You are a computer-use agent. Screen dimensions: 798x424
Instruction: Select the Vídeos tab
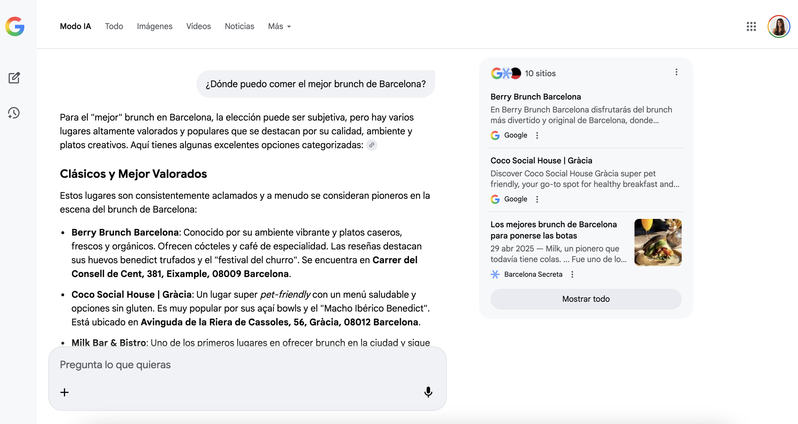pos(198,26)
